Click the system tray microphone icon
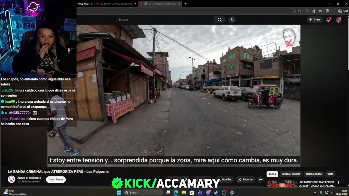 pyautogui.click(x=321, y=192)
